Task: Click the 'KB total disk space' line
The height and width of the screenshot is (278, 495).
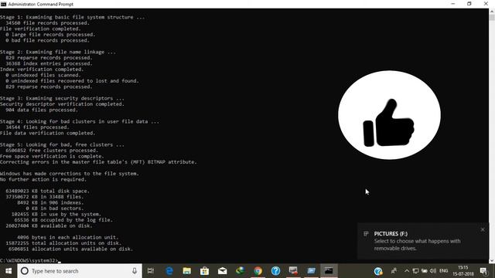Action: [x=48, y=191]
